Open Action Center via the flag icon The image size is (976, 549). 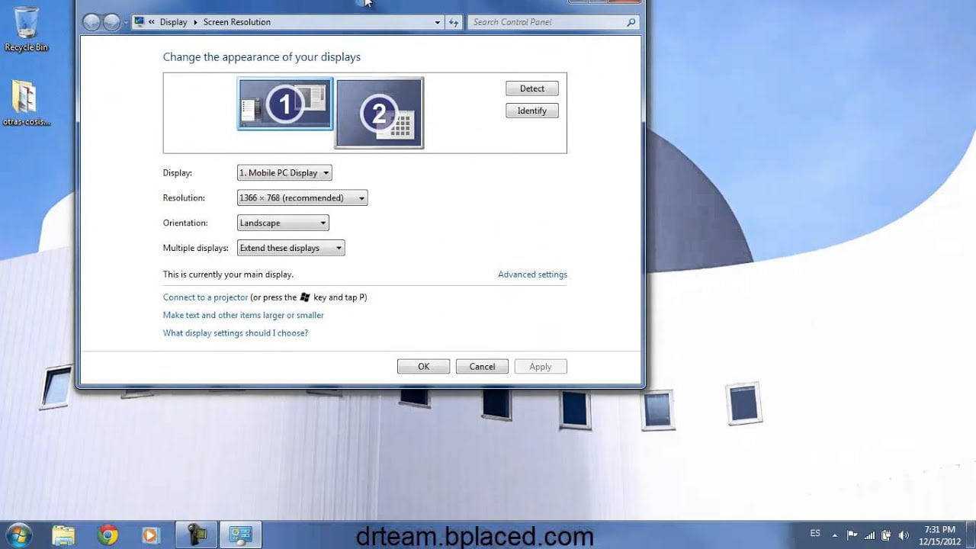coord(851,534)
